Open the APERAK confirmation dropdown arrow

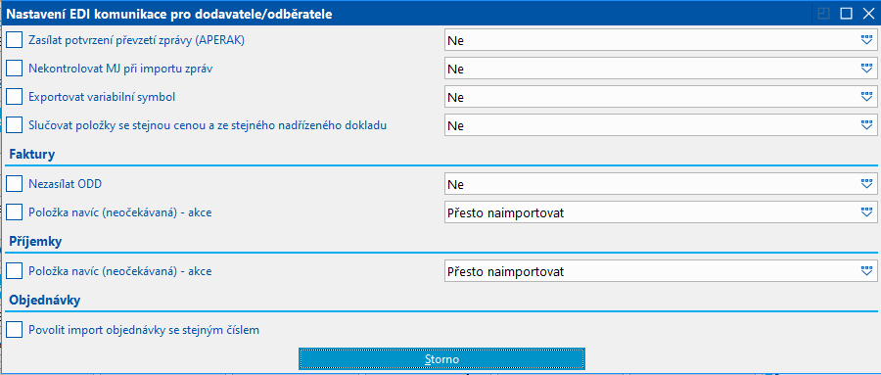[866, 40]
